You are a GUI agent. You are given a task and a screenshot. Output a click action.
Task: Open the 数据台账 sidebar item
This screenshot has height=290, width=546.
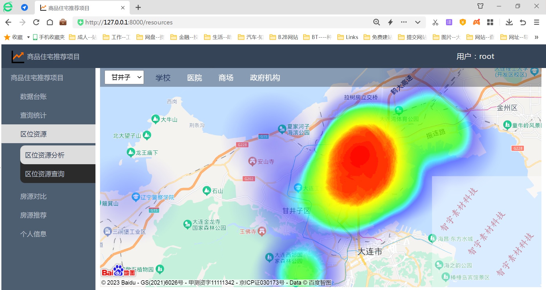(x=33, y=96)
